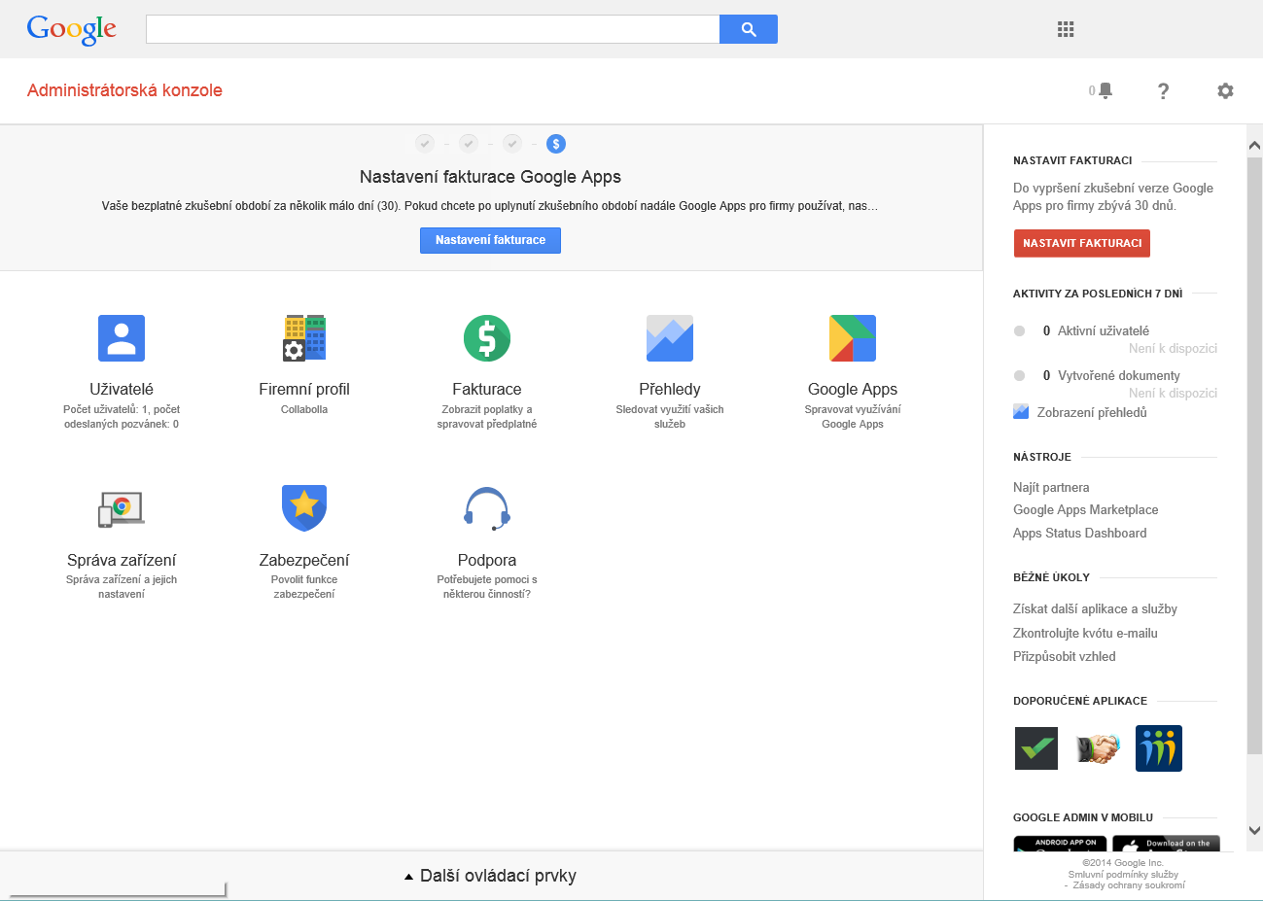Click the Google Apps tile label
This screenshot has height=901, width=1263.
853,389
